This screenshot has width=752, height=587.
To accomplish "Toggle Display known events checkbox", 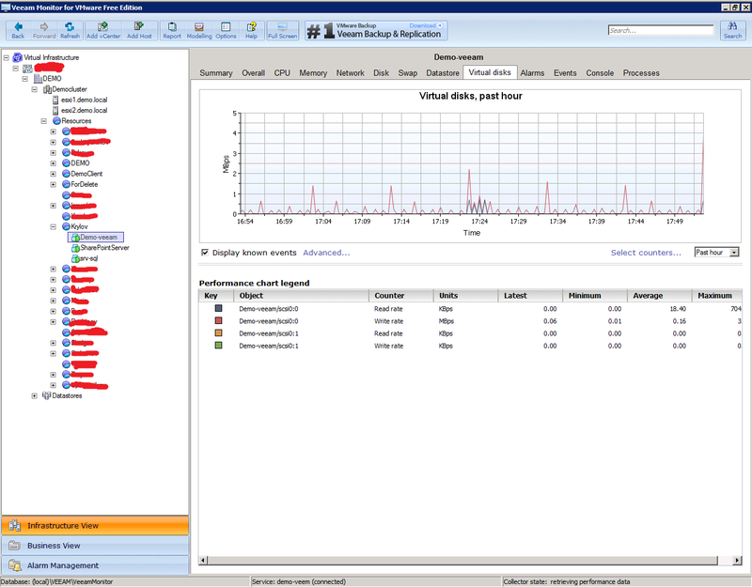I will point(205,253).
